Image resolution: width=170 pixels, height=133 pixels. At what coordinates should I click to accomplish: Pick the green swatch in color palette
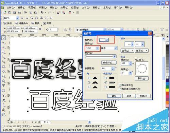[x=167, y=87]
